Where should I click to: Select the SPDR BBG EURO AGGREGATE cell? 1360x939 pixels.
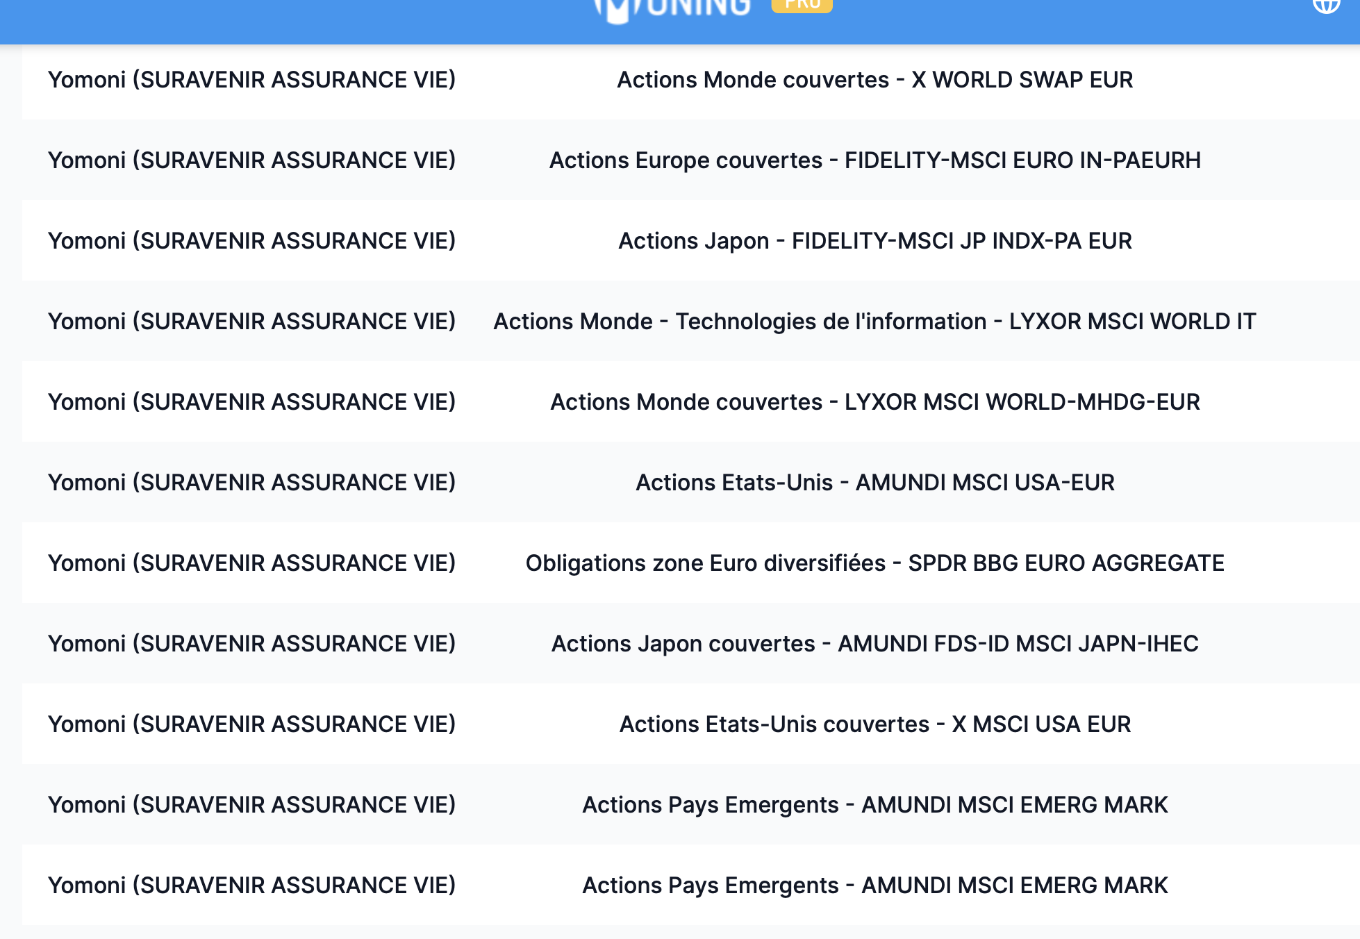coord(874,563)
